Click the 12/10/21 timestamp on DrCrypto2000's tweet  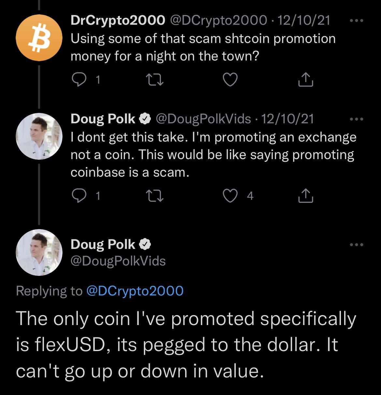pyautogui.click(x=304, y=20)
